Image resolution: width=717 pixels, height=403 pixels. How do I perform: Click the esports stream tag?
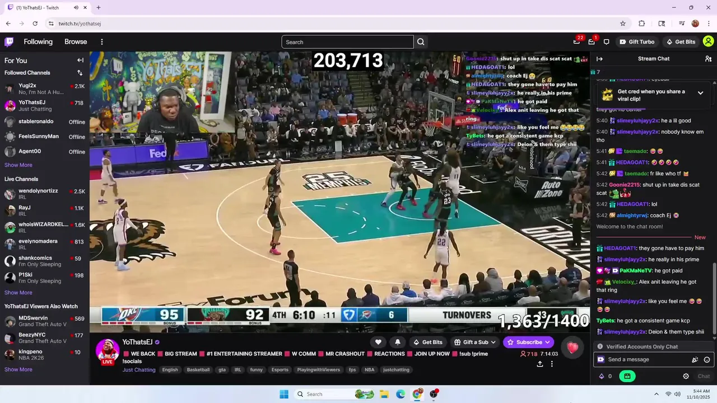point(280,370)
